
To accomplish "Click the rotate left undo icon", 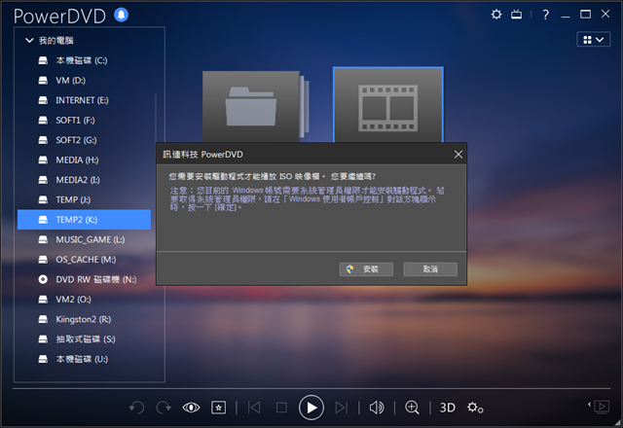I will point(136,408).
